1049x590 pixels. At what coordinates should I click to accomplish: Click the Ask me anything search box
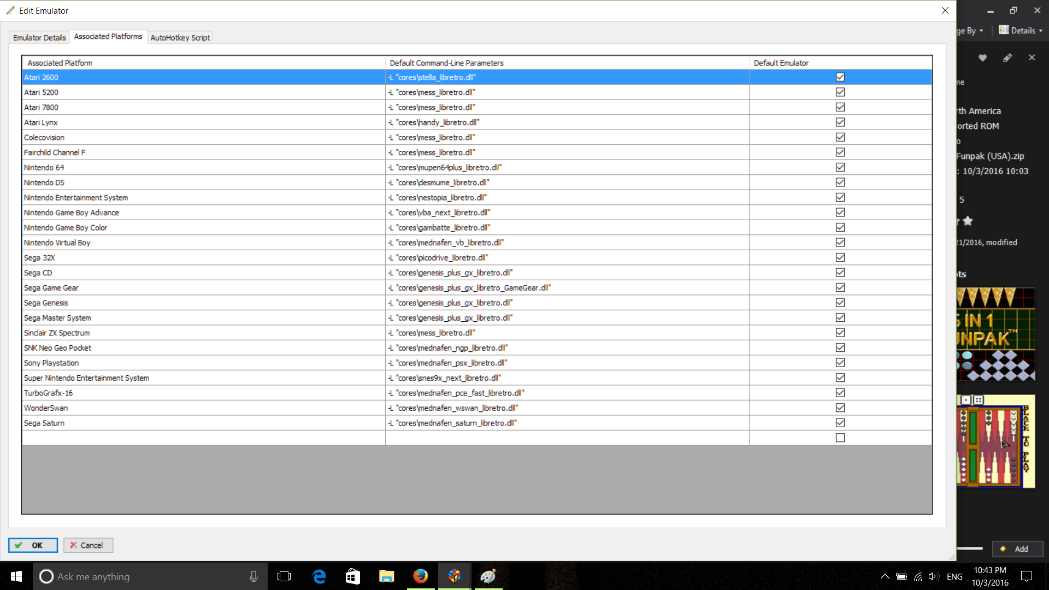[x=150, y=576]
